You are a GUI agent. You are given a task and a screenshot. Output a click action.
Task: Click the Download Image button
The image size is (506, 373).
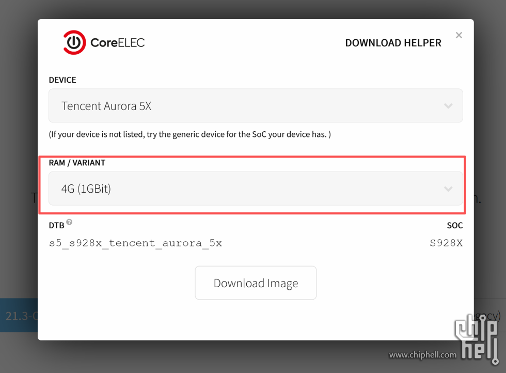pos(256,283)
